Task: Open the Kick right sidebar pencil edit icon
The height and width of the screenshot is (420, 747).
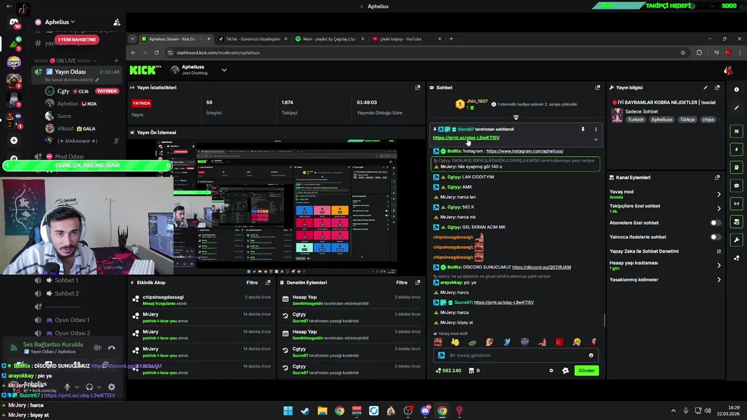Action: (736, 108)
